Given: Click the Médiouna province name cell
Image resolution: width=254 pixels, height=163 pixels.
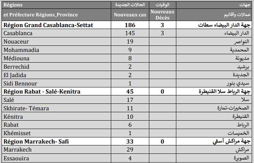Looking at the screenshot, I should [16, 58].
